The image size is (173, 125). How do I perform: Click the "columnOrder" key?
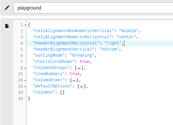(49, 80)
